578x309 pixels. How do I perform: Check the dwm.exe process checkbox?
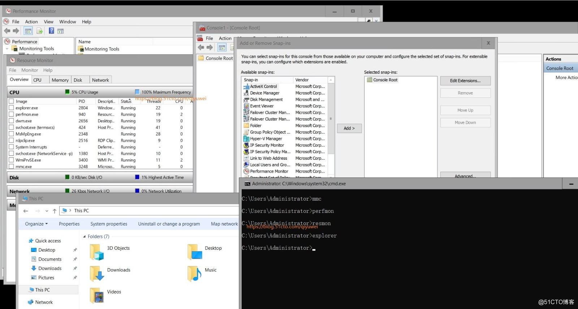click(x=11, y=121)
